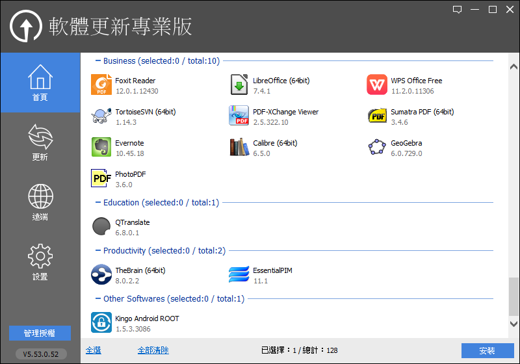Select PDF-XChange Viewer text label
This screenshot has width=520, height=364.
point(285,112)
